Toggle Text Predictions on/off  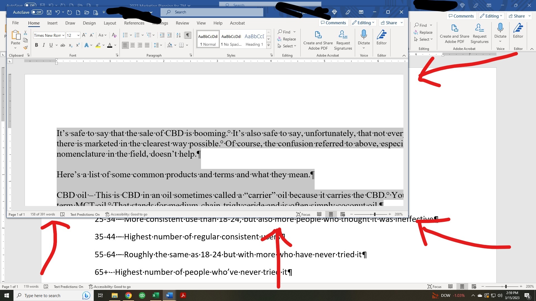click(x=68, y=286)
